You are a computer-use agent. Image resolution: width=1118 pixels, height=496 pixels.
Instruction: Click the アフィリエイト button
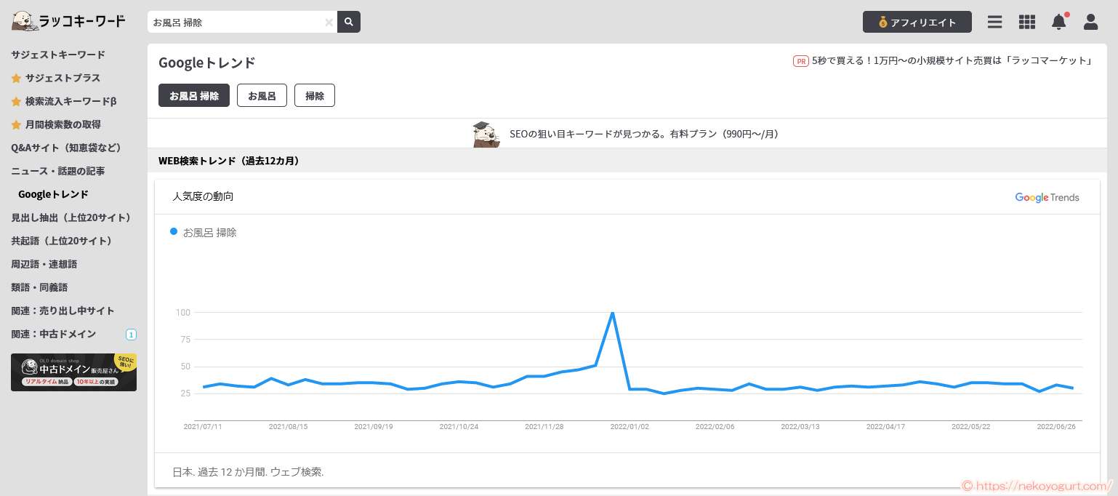tap(917, 22)
